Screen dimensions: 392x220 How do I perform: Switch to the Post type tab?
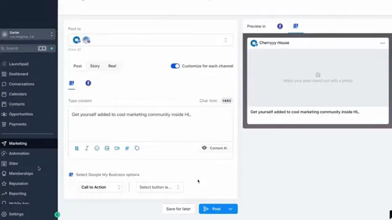coord(78,66)
